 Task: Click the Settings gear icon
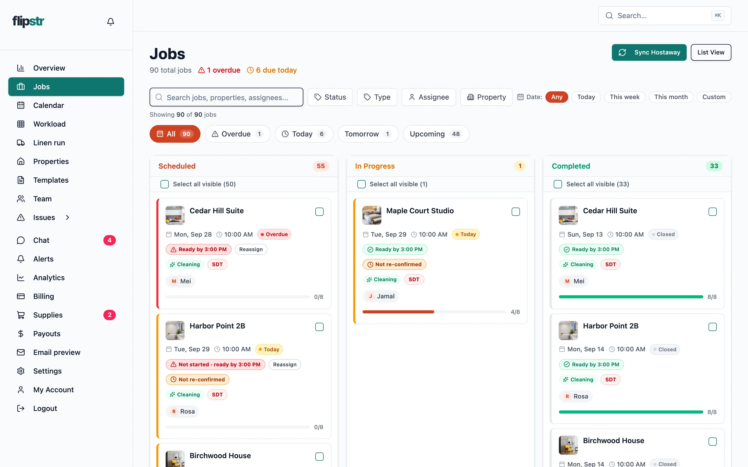coord(21,371)
